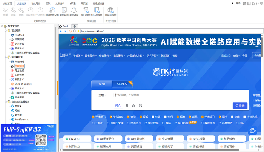Click the help question mark icon
This screenshot has height=152, width=264.
tap(262, 3)
